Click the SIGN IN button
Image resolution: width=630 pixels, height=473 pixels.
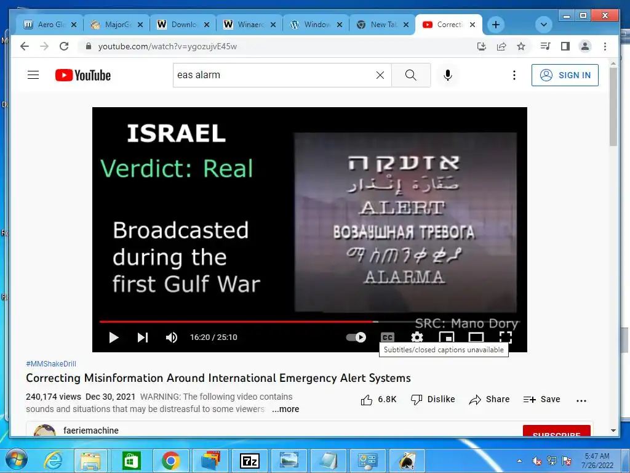[565, 75]
